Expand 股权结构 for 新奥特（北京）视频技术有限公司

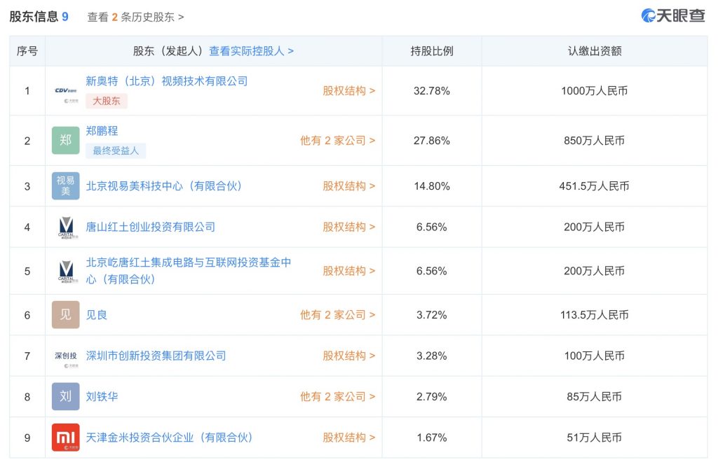click(348, 91)
